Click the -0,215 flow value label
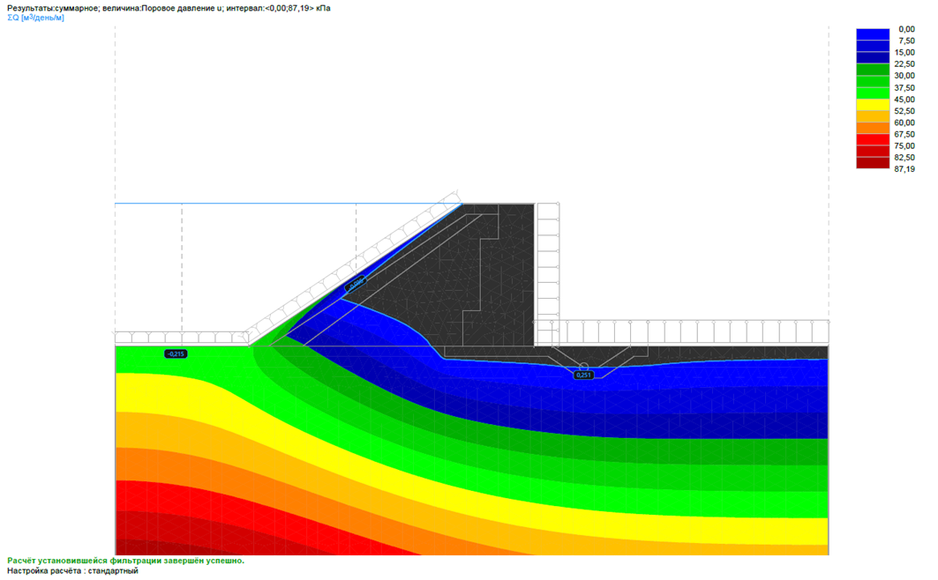This screenshot has height=580, width=938. [x=176, y=353]
